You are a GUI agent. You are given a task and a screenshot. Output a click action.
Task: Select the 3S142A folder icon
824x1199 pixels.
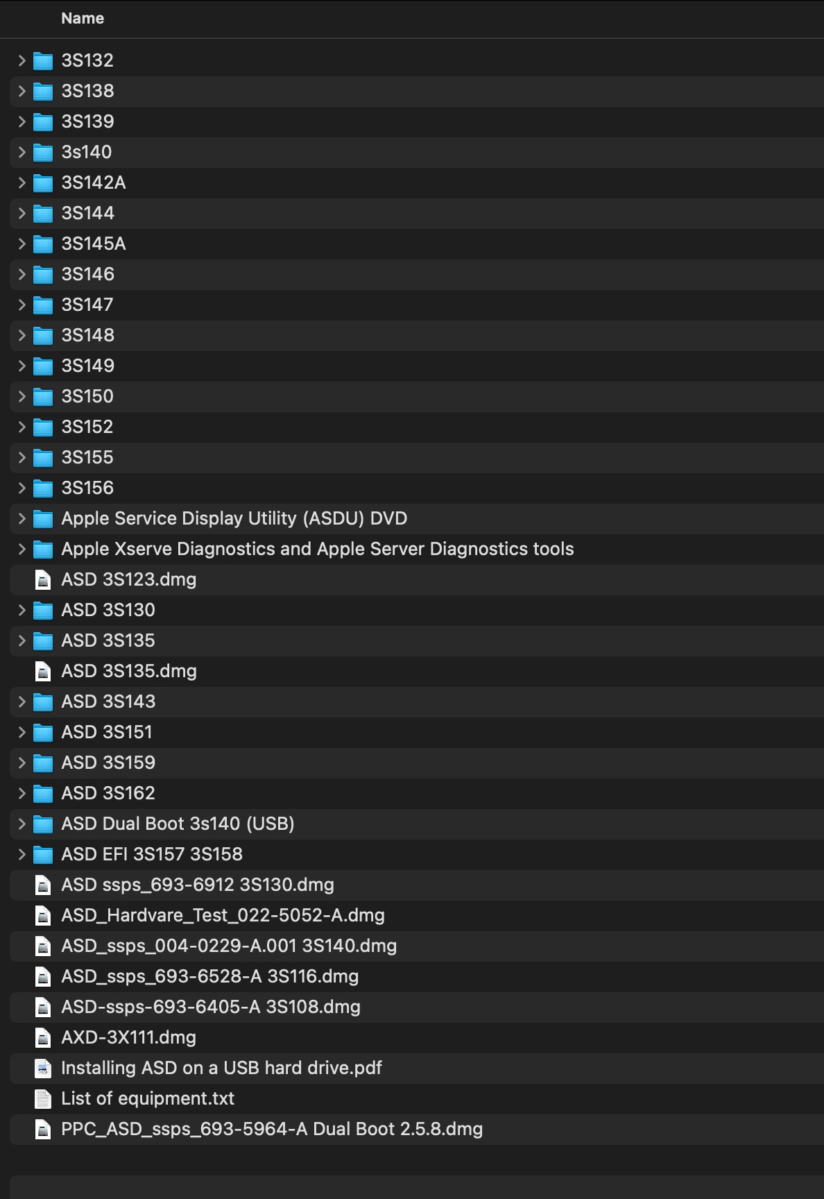[x=43, y=183]
